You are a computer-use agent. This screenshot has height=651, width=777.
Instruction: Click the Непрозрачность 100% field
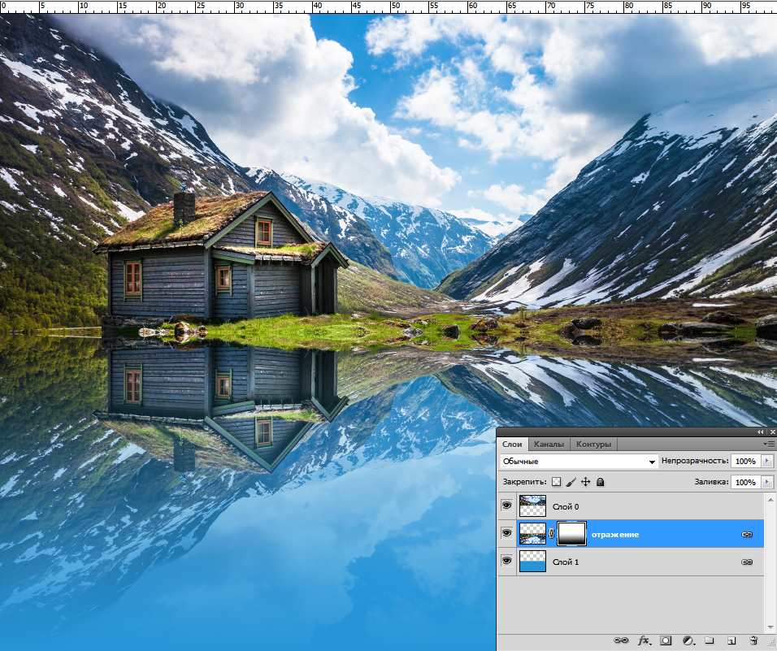point(745,461)
